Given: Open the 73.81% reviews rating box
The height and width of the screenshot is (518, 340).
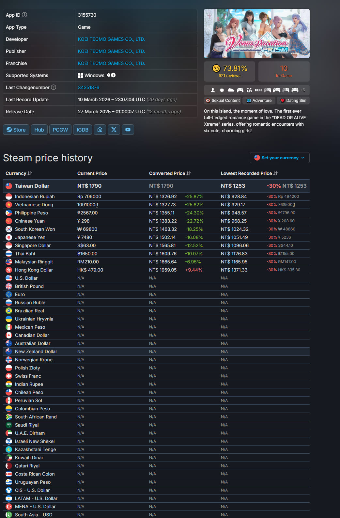Looking at the screenshot, I should 229,71.
